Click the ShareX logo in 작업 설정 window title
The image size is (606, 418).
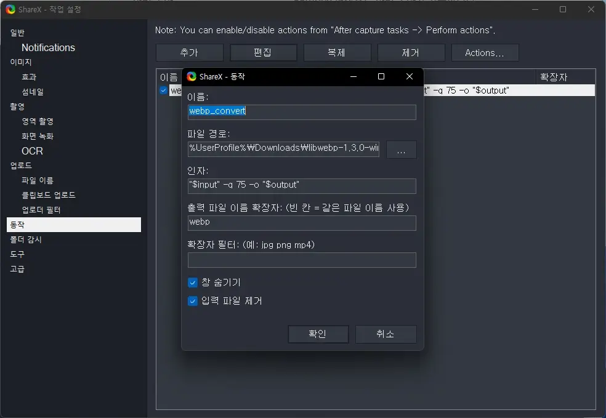point(10,9)
